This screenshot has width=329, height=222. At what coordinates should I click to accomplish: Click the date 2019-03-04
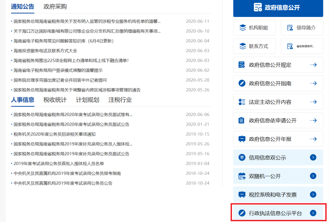[197, 164]
